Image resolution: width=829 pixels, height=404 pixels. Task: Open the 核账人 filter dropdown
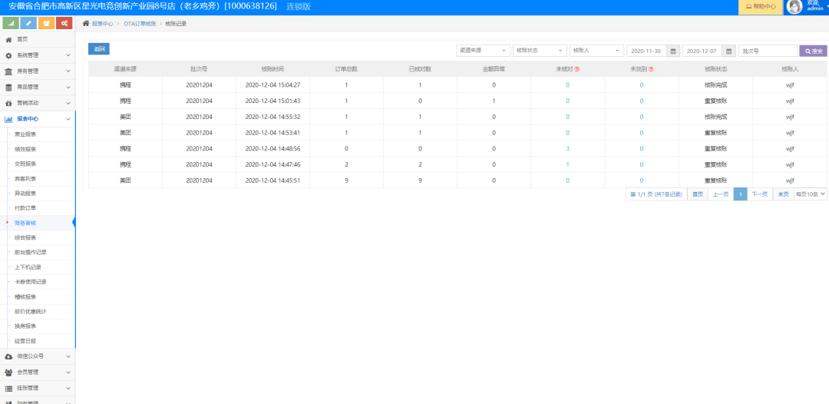(596, 51)
